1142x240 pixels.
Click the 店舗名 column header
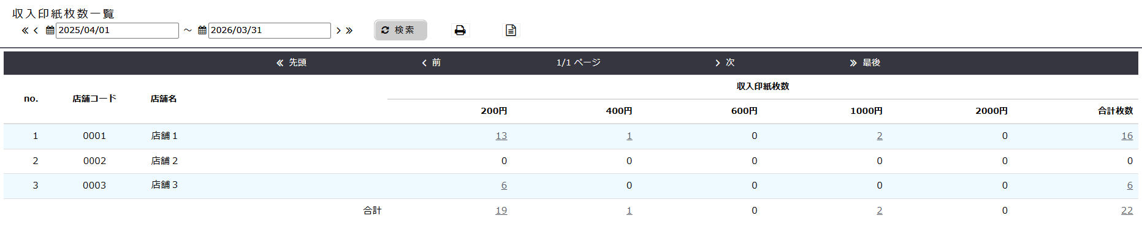tap(164, 99)
